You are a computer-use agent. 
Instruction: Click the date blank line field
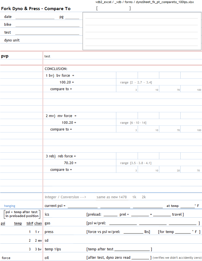[x=35, y=17]
